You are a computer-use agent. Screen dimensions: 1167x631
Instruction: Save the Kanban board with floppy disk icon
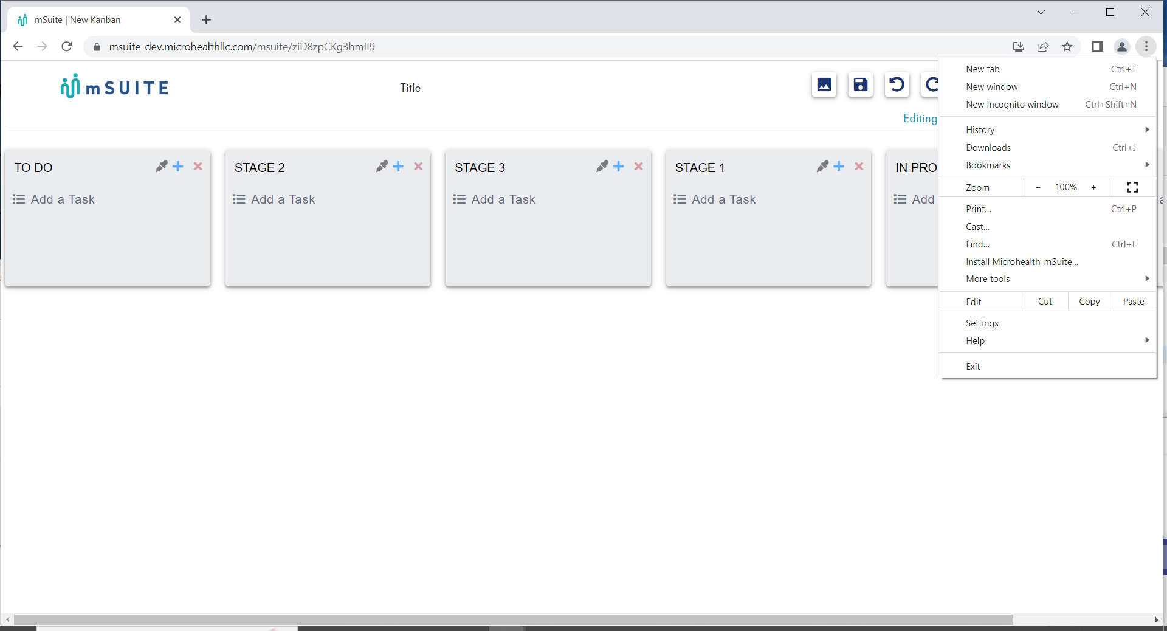click(x=859, y=85)
